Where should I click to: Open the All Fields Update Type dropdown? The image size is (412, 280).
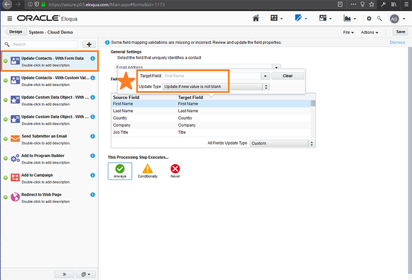point(281,143)
